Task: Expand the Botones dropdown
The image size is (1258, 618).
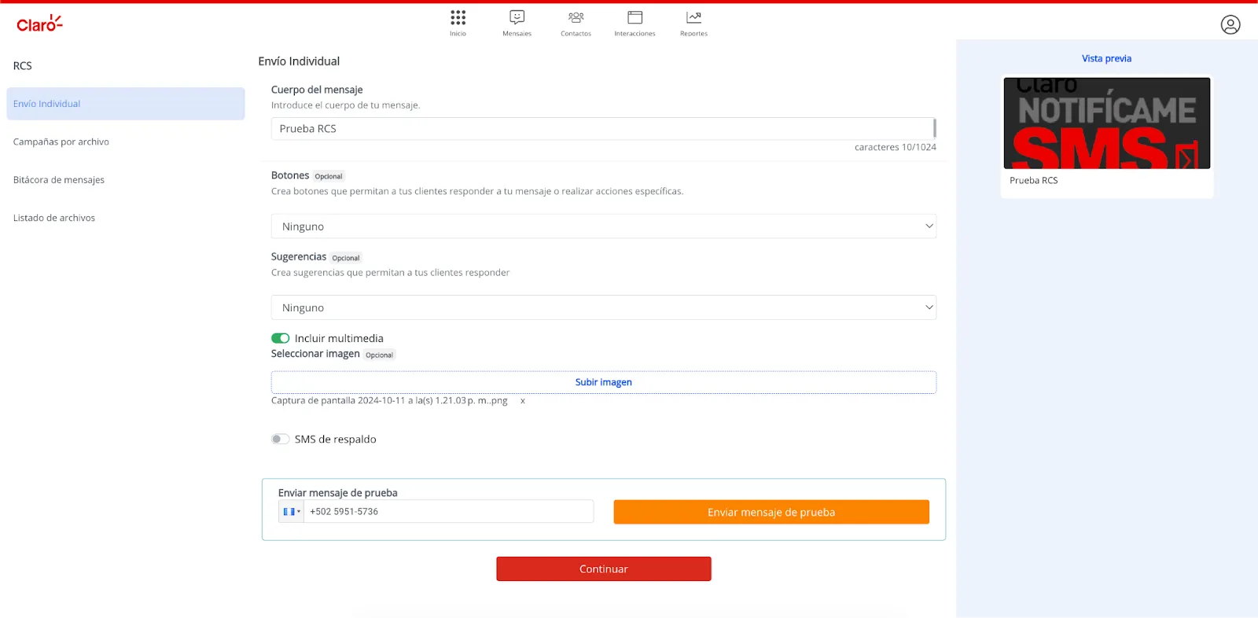Action: [x=603, y=226]
